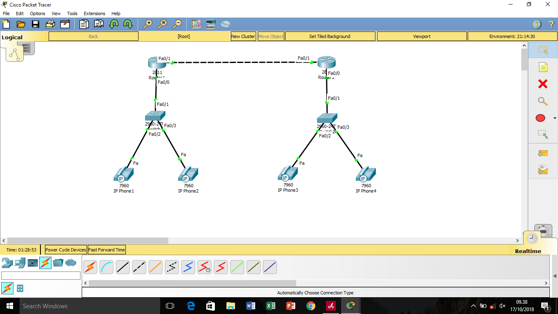Click Set Tiled Background button
The width and height of the screenshot is (558, 314).
[330, 36]
